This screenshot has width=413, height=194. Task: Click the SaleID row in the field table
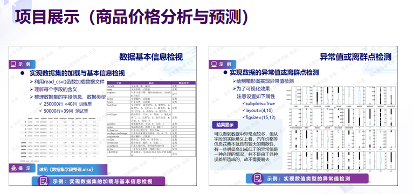coord(151,86)
